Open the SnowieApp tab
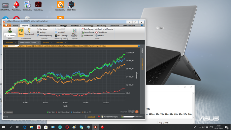 pyautogui.click(x=89, y=26)
